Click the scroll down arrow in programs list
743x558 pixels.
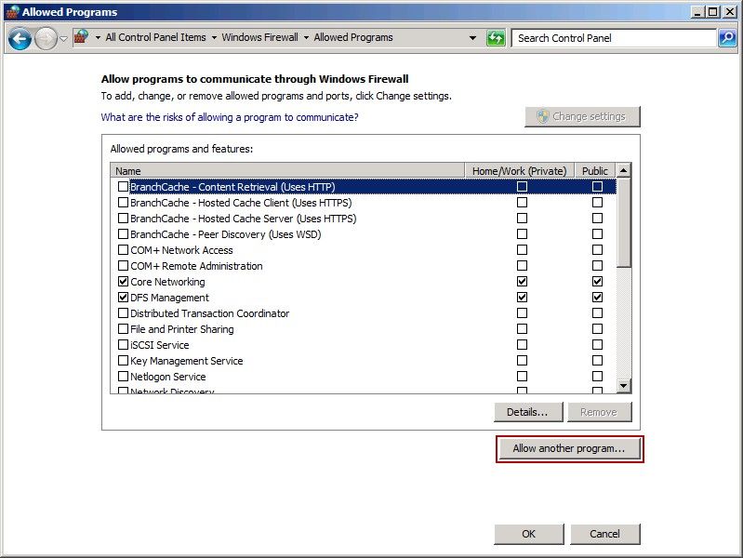(x=624, y=386)
